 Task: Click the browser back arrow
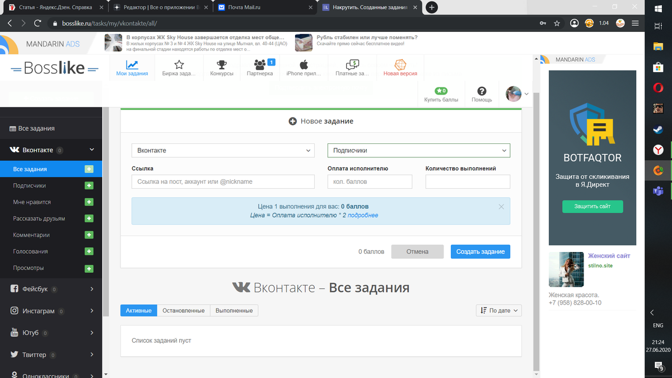[10, 23]
